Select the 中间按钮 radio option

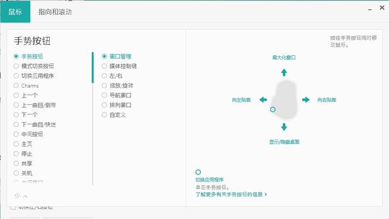(16, 134)
